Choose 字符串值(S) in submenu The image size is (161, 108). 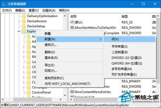(x=129, y=47)
